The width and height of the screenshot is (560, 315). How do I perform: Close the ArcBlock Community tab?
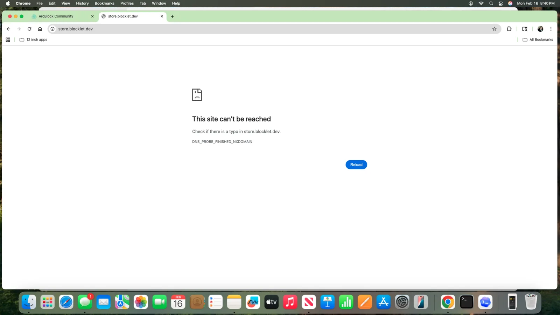click(92, 16)
